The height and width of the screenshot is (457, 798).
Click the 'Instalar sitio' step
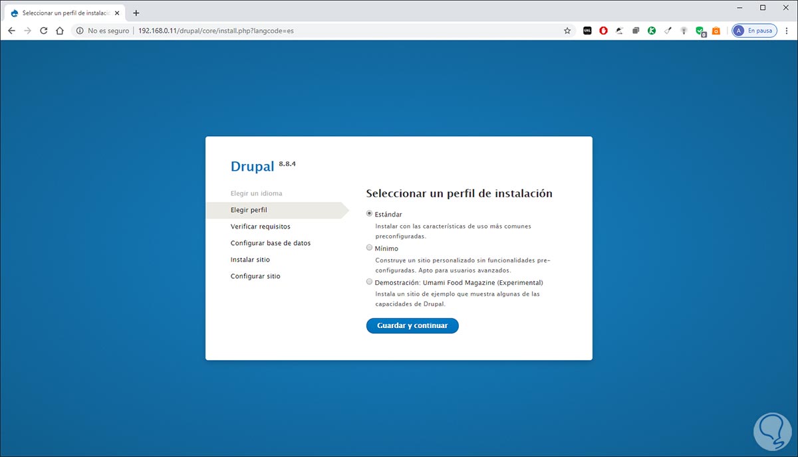click(250, 260)
